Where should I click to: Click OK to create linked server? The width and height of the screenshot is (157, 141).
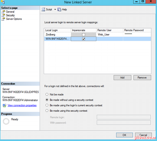(x=125, y=135)
